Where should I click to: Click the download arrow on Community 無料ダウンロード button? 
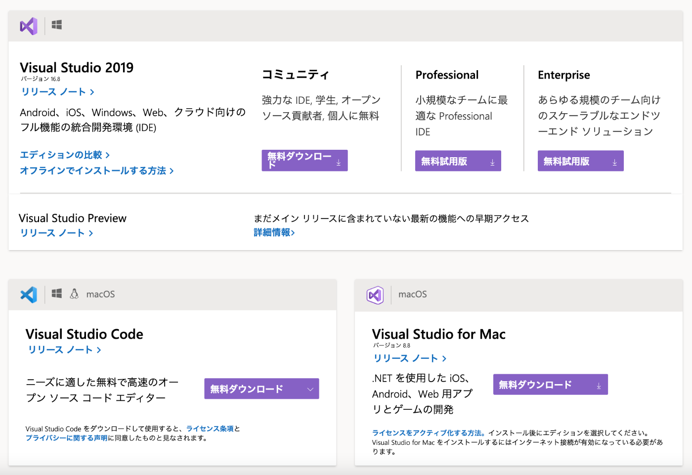pos(339,162)
